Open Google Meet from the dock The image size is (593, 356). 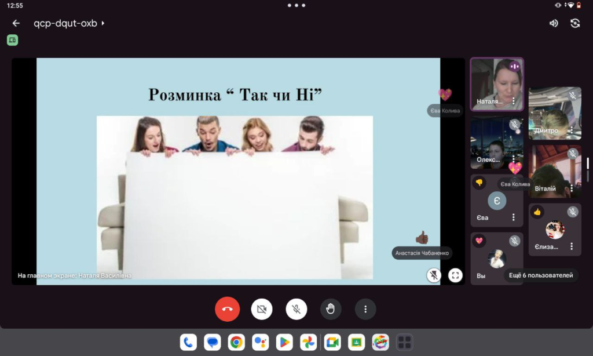tap(332, 342)
